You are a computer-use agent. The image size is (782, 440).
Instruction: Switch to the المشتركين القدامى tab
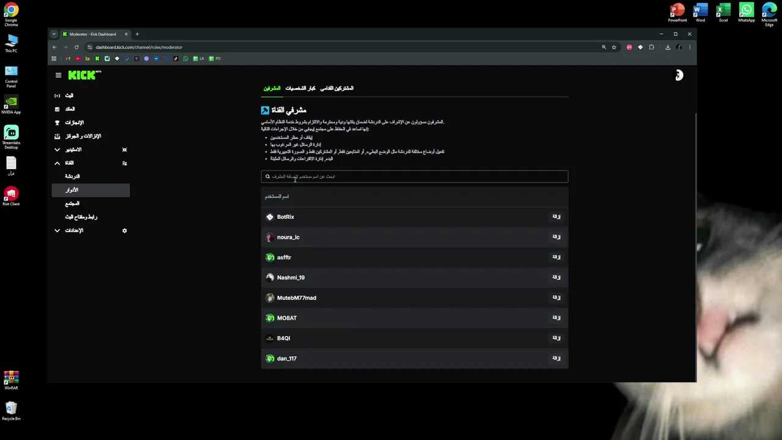tap(337, 88)
